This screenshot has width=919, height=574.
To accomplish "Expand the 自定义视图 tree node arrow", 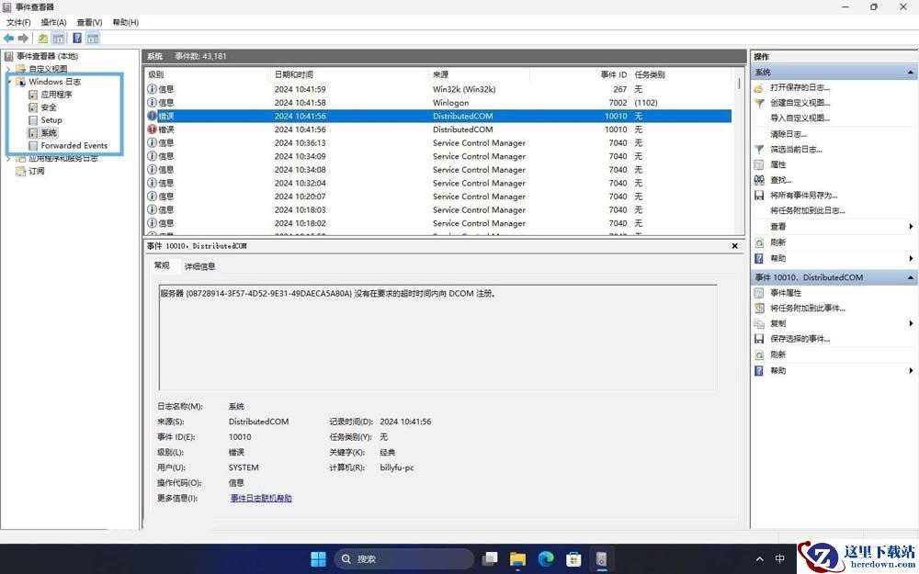I will point(8,69).
